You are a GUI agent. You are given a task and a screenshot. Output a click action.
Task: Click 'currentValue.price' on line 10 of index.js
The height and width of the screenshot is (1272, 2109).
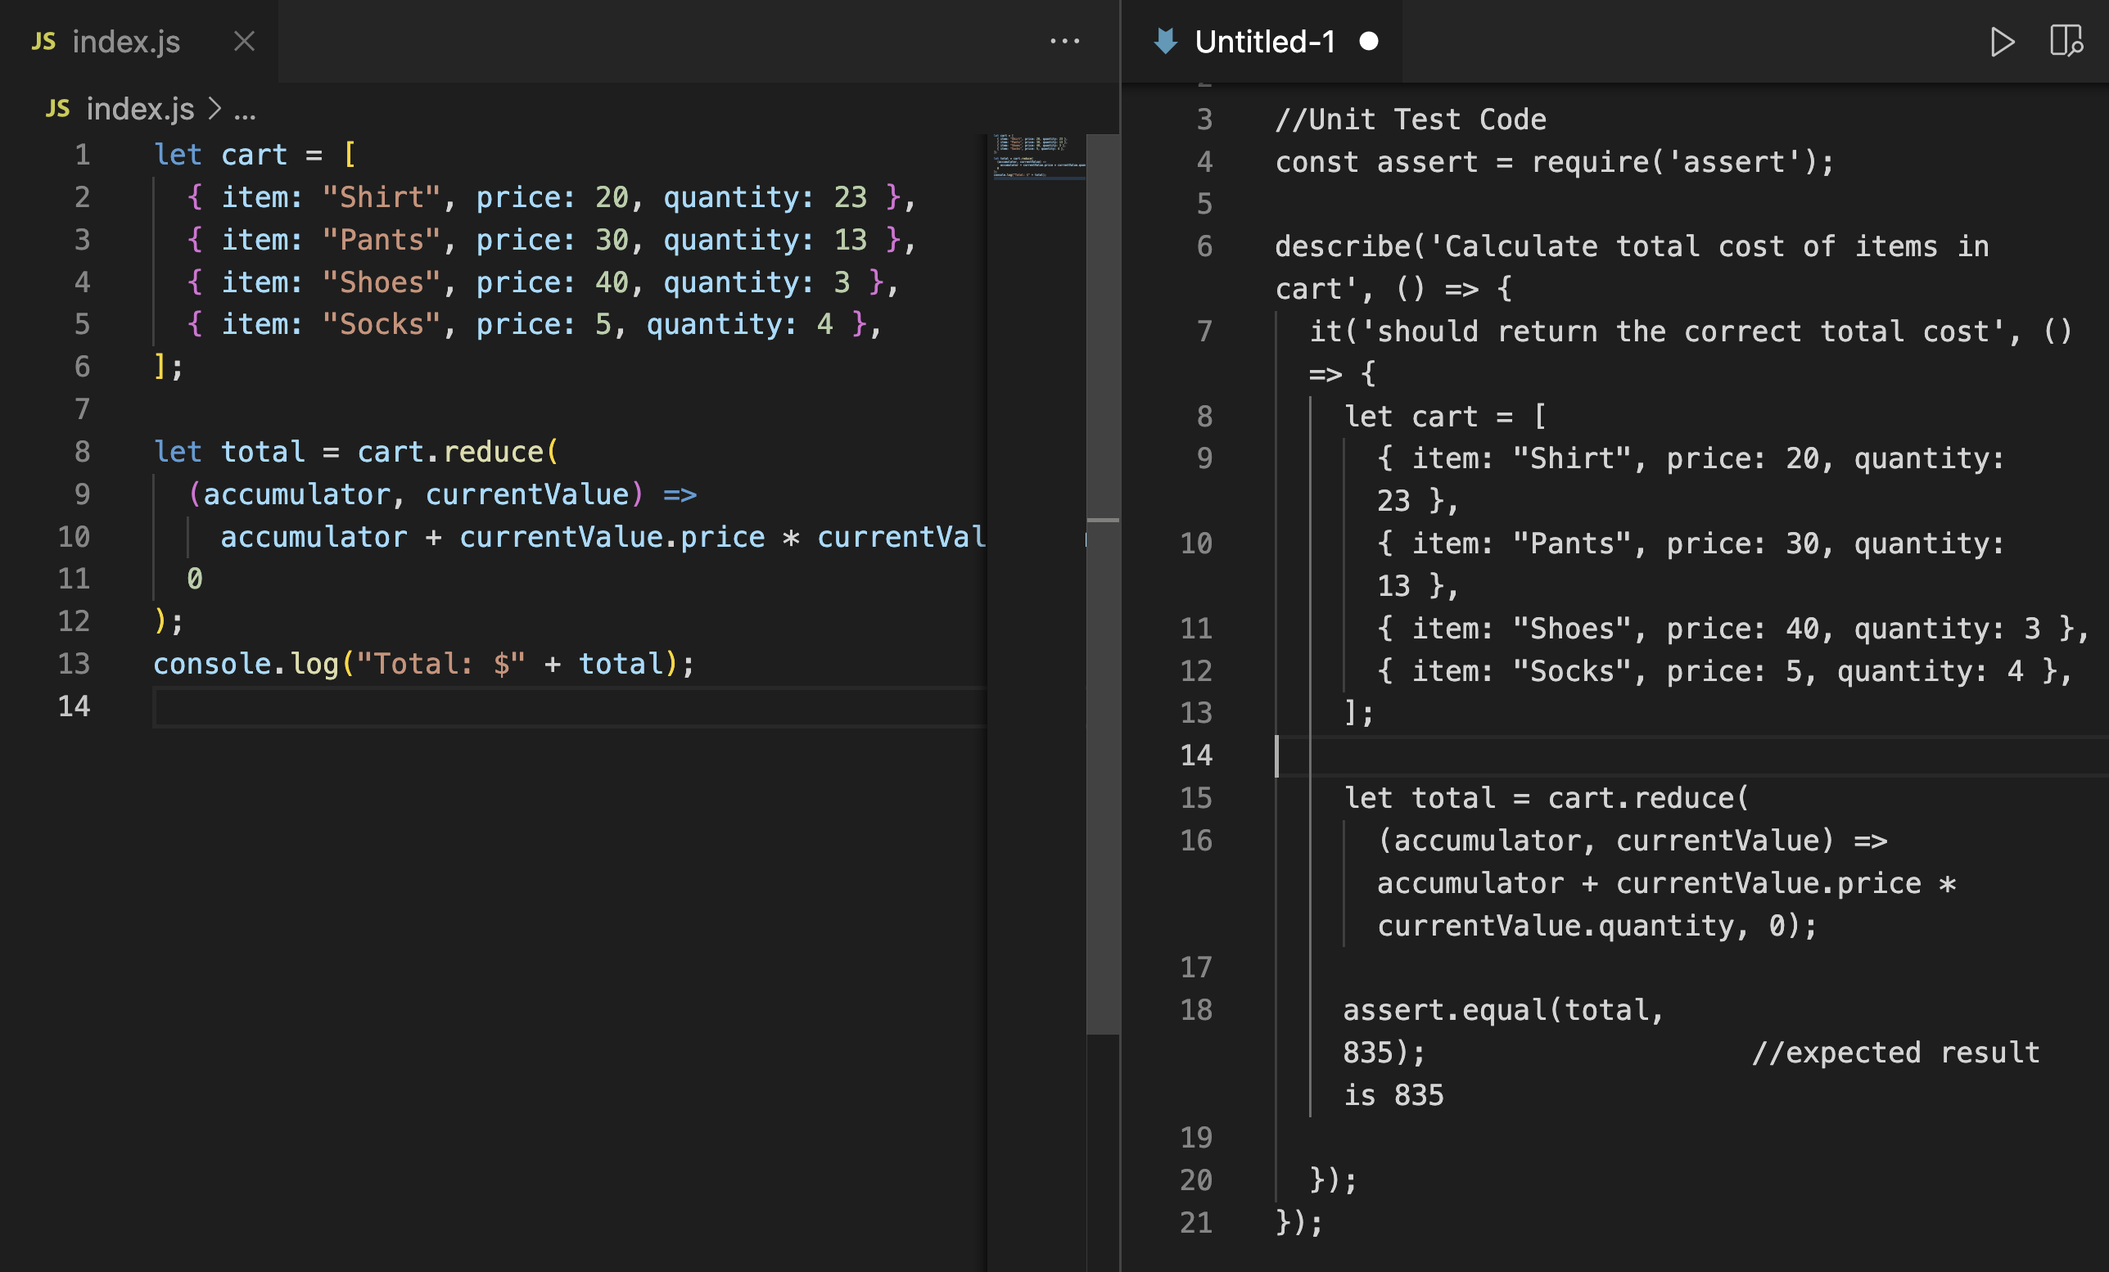pos(612,538)
